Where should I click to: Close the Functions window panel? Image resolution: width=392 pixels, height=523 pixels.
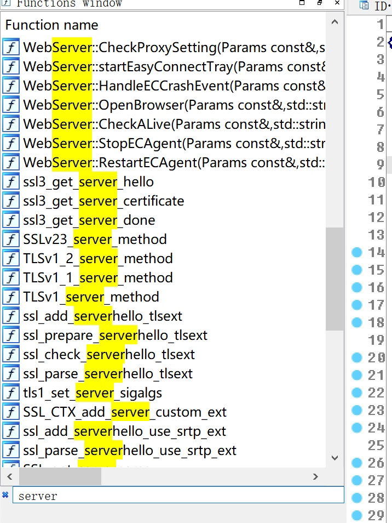click(x=337, y=3)
